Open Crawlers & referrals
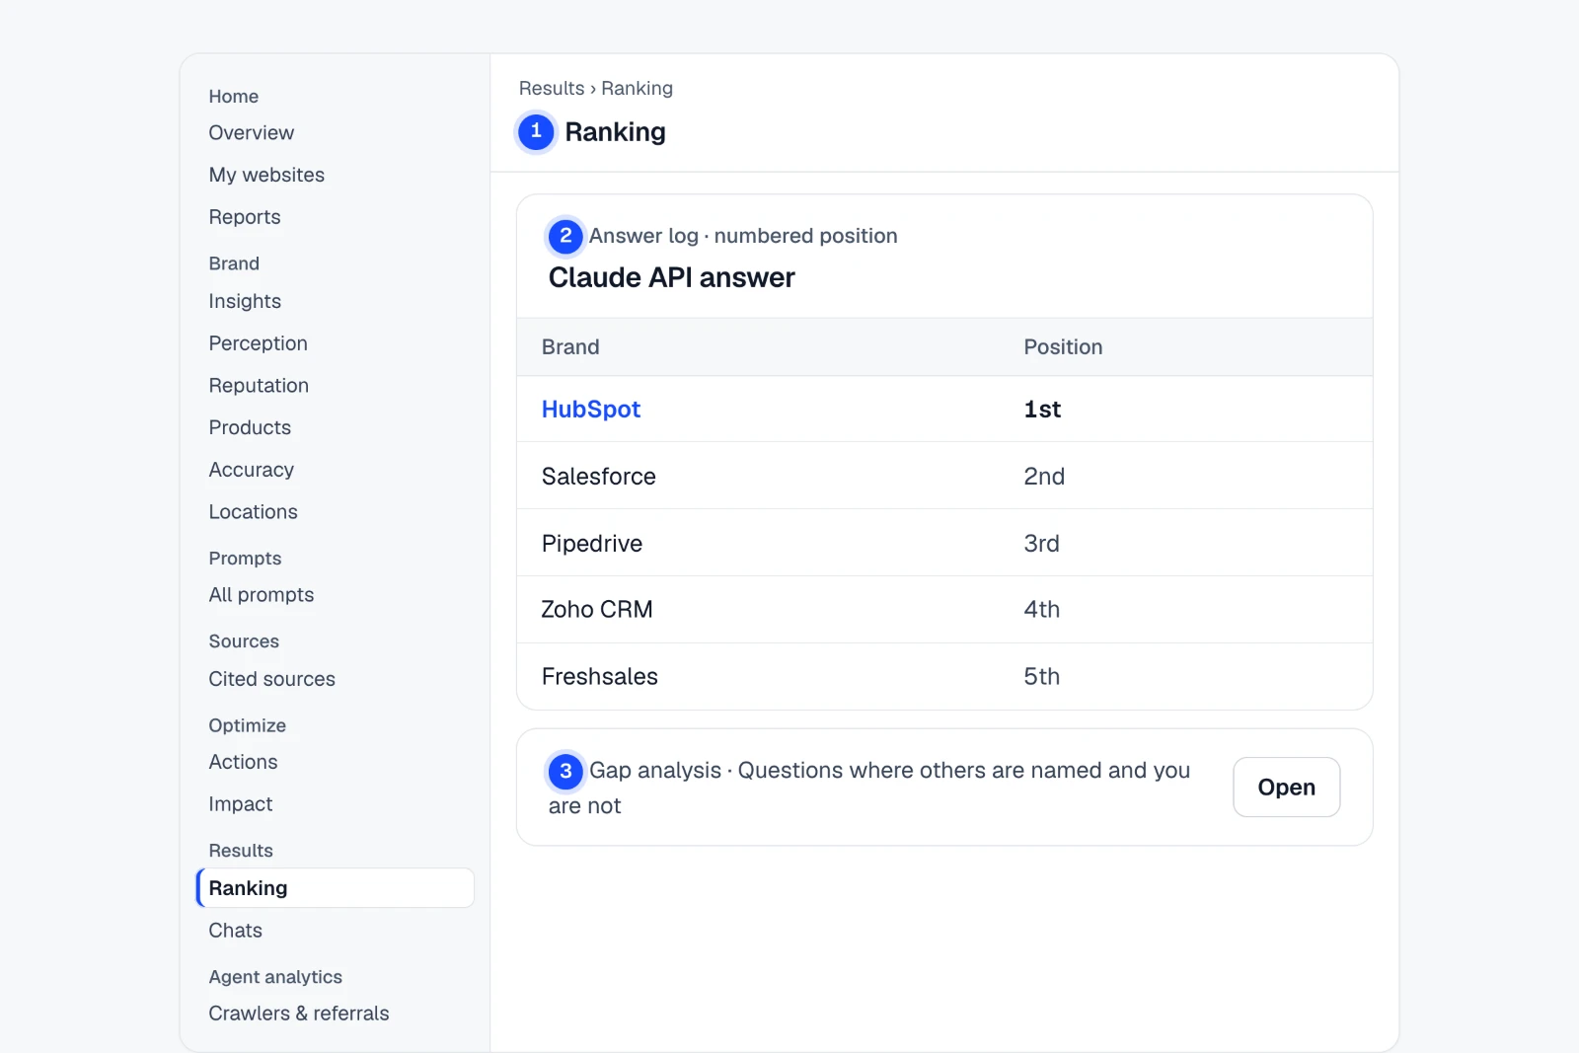Screen dimensions: 1579x1053 point(298,1014)
